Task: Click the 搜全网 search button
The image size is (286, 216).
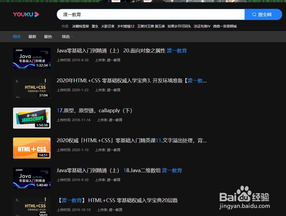Action: [x=263, y=14]
